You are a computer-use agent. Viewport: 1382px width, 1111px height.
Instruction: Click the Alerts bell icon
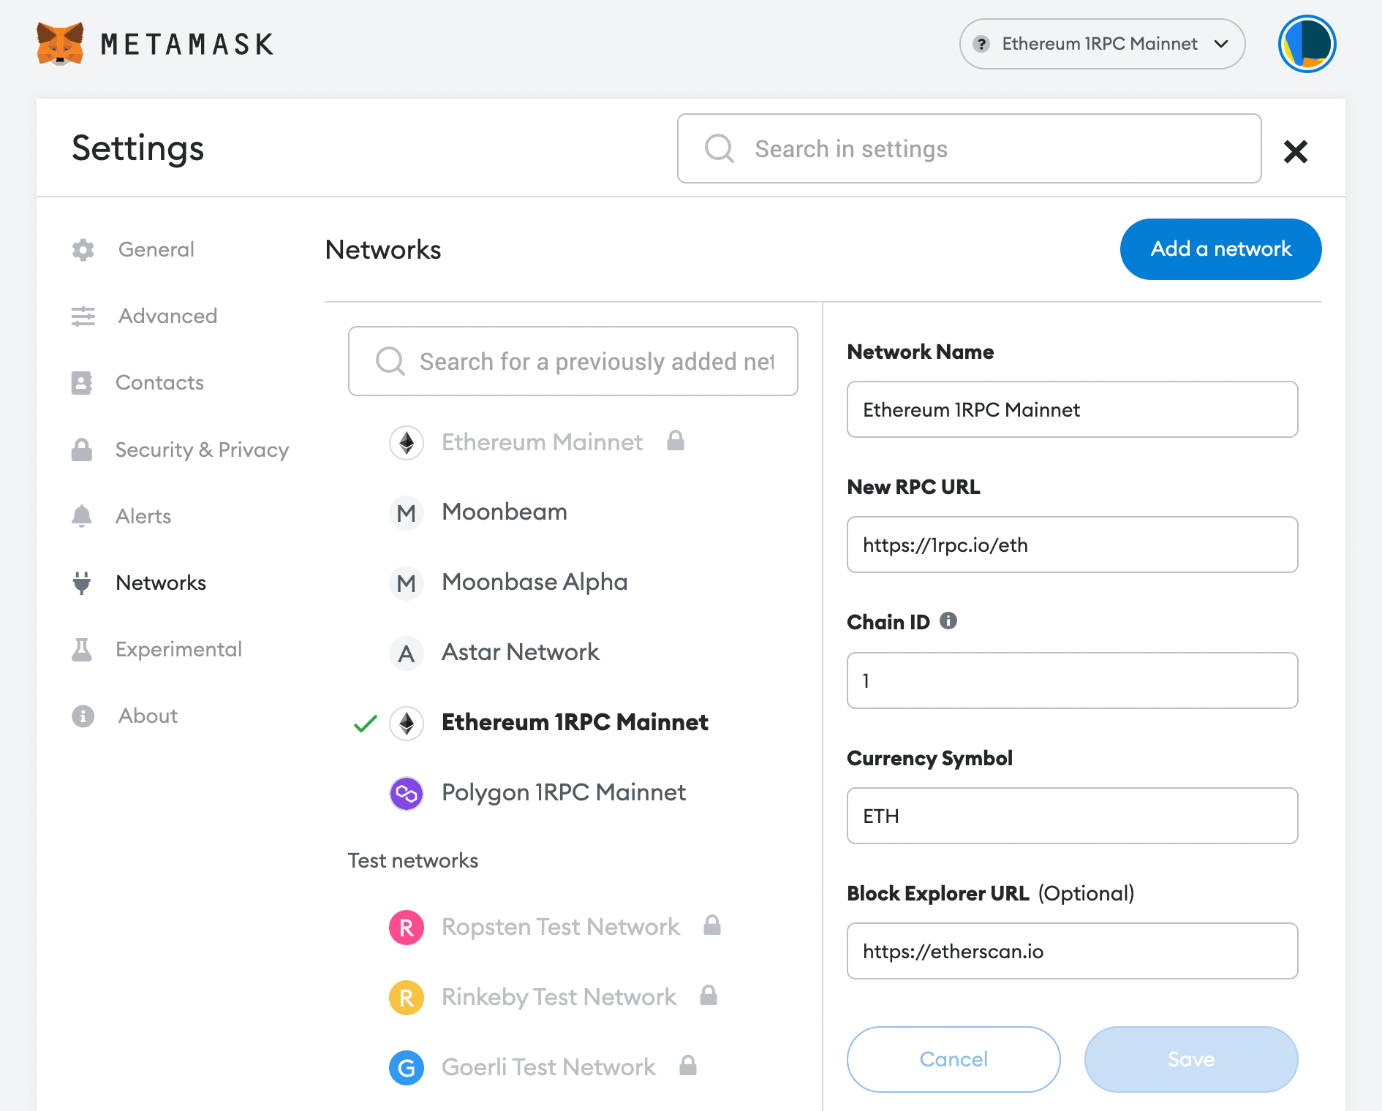82,516
